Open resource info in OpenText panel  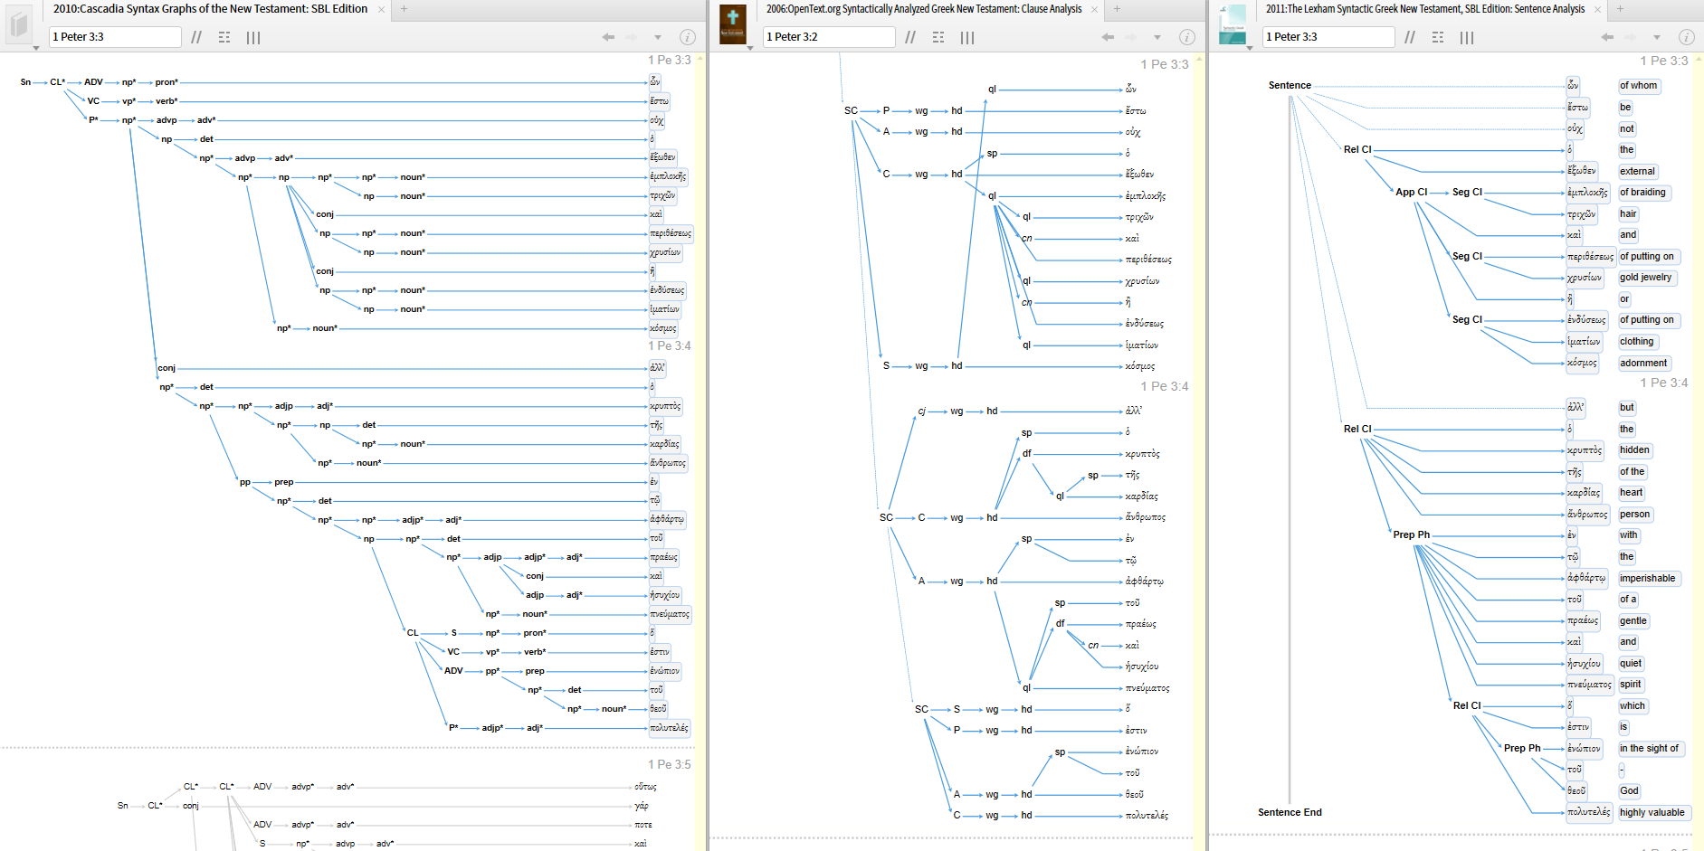click(1187, 37)
